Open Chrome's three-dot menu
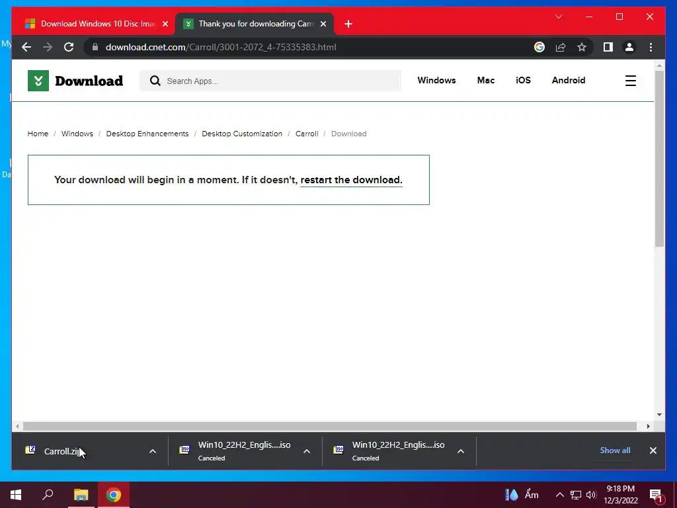The width and height of the screenshot is (677, 508). (651, 47)
